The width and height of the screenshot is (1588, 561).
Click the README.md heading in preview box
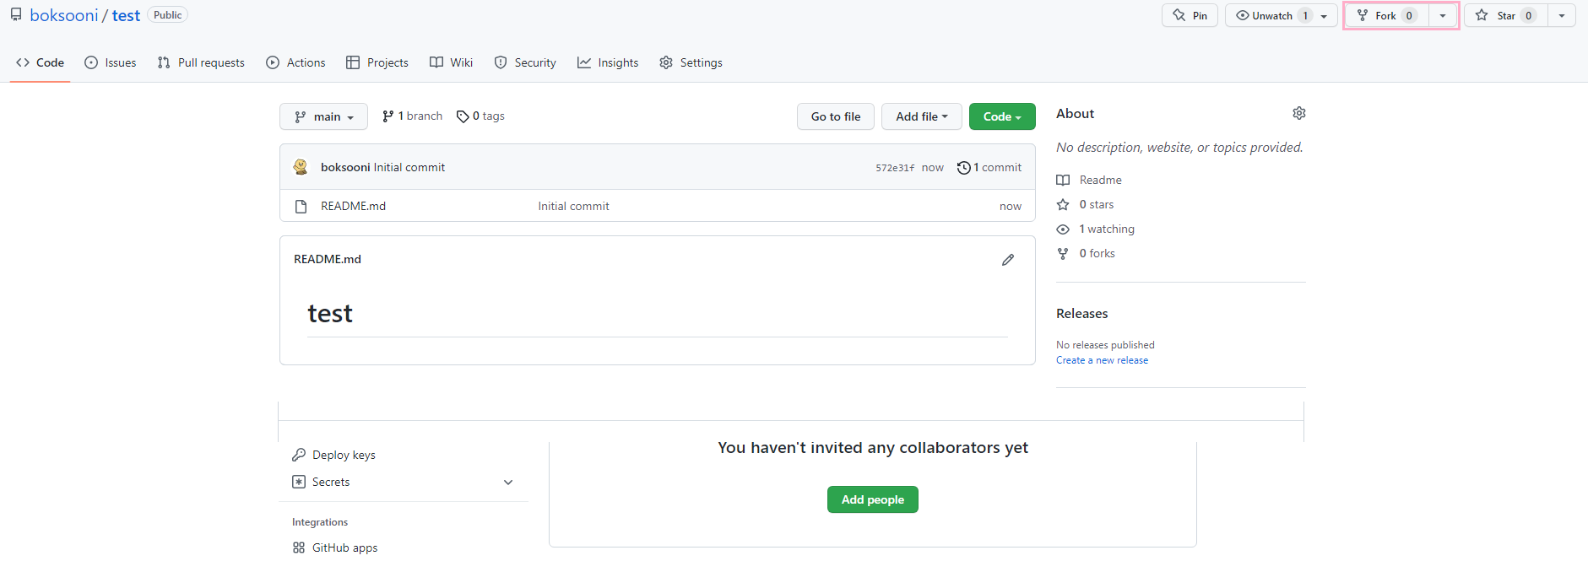click(x=328, y=259)
